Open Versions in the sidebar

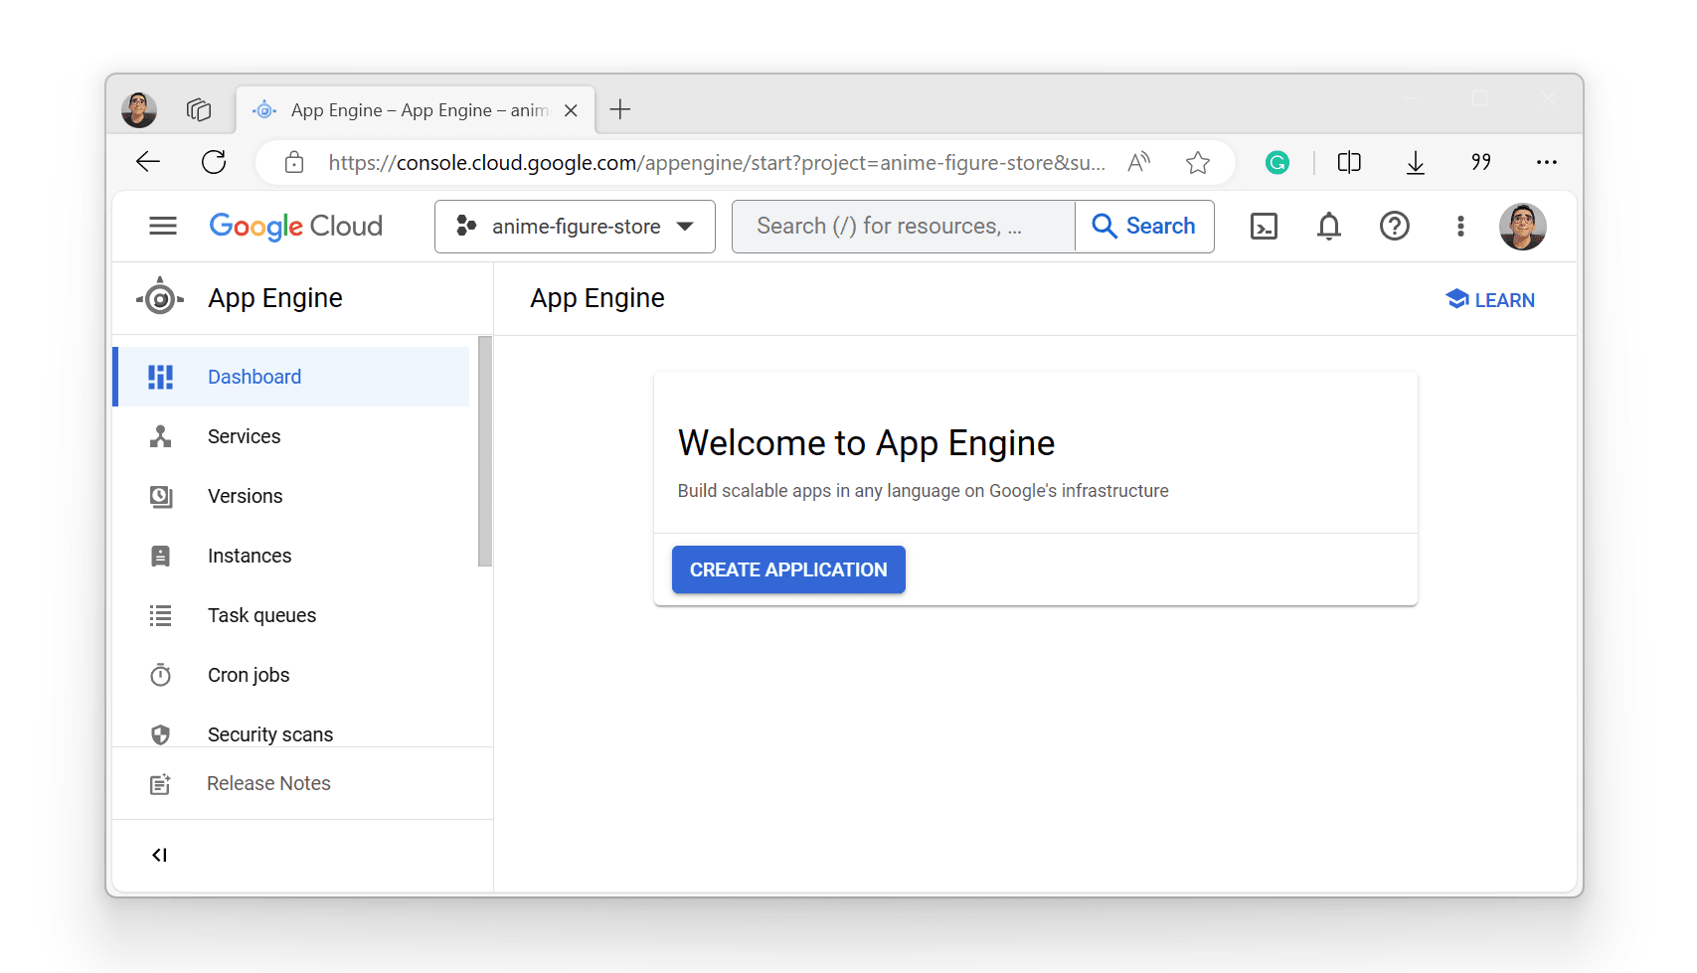click(291, 496)
